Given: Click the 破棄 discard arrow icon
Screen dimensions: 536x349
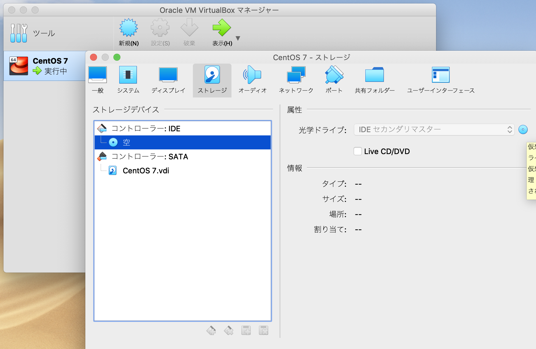Looking at the screenshot, I should [x=189, y=27].
